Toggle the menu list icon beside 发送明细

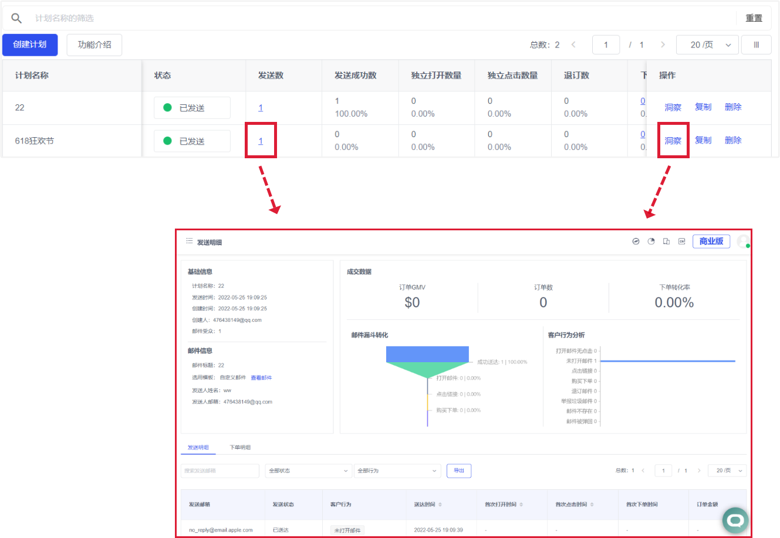pos(189,241)
